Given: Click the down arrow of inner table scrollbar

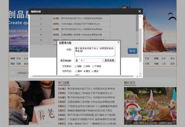Looking at the screenshot, I should click(137, 43).
